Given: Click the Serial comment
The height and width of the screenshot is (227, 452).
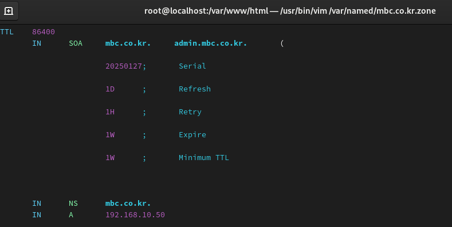Looking at the screenshot, I should click(192, 66).
